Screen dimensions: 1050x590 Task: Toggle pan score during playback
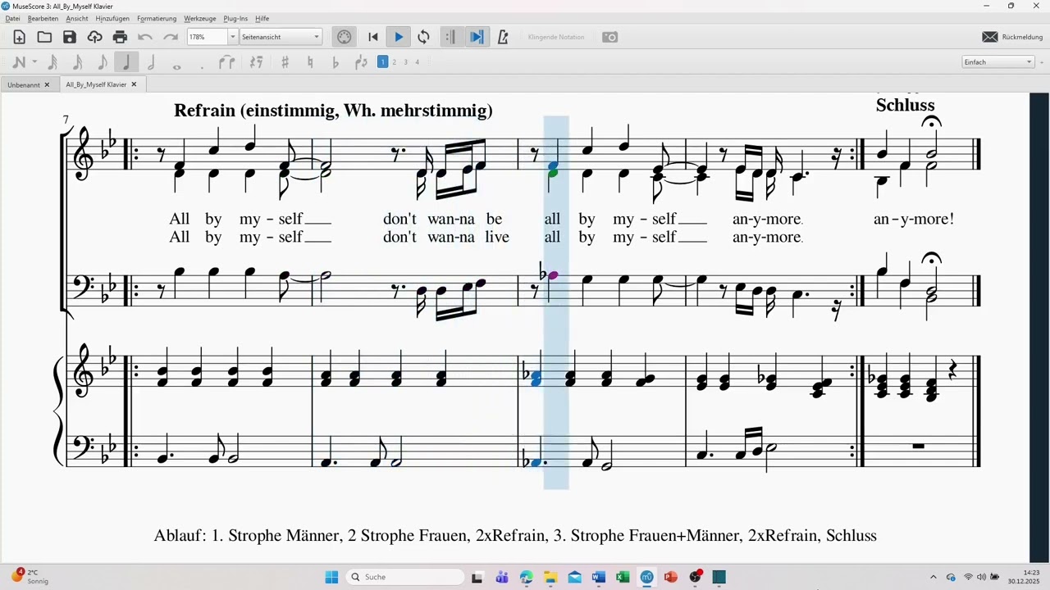pos(477,37)
